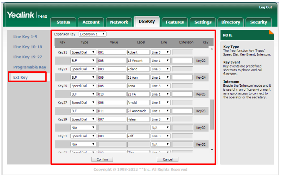Open Line Key 1-9 page
Viewport: 281px width, 177px height.
[25, 37]
